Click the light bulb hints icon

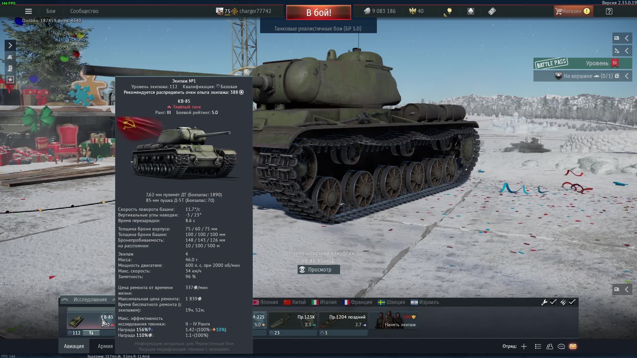click(x=450, y=11)
